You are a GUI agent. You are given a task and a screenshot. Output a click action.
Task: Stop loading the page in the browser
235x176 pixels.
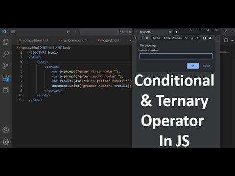click(147, 38)
